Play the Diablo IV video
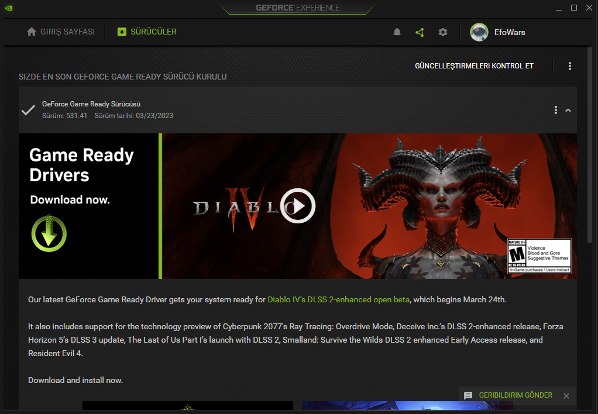The image size is (598, 414). 297,206
